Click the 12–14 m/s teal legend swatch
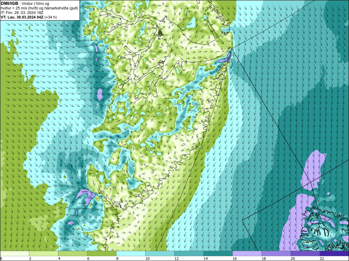The width and height of the screenshot is (349, 261). [x=189, y=254]
